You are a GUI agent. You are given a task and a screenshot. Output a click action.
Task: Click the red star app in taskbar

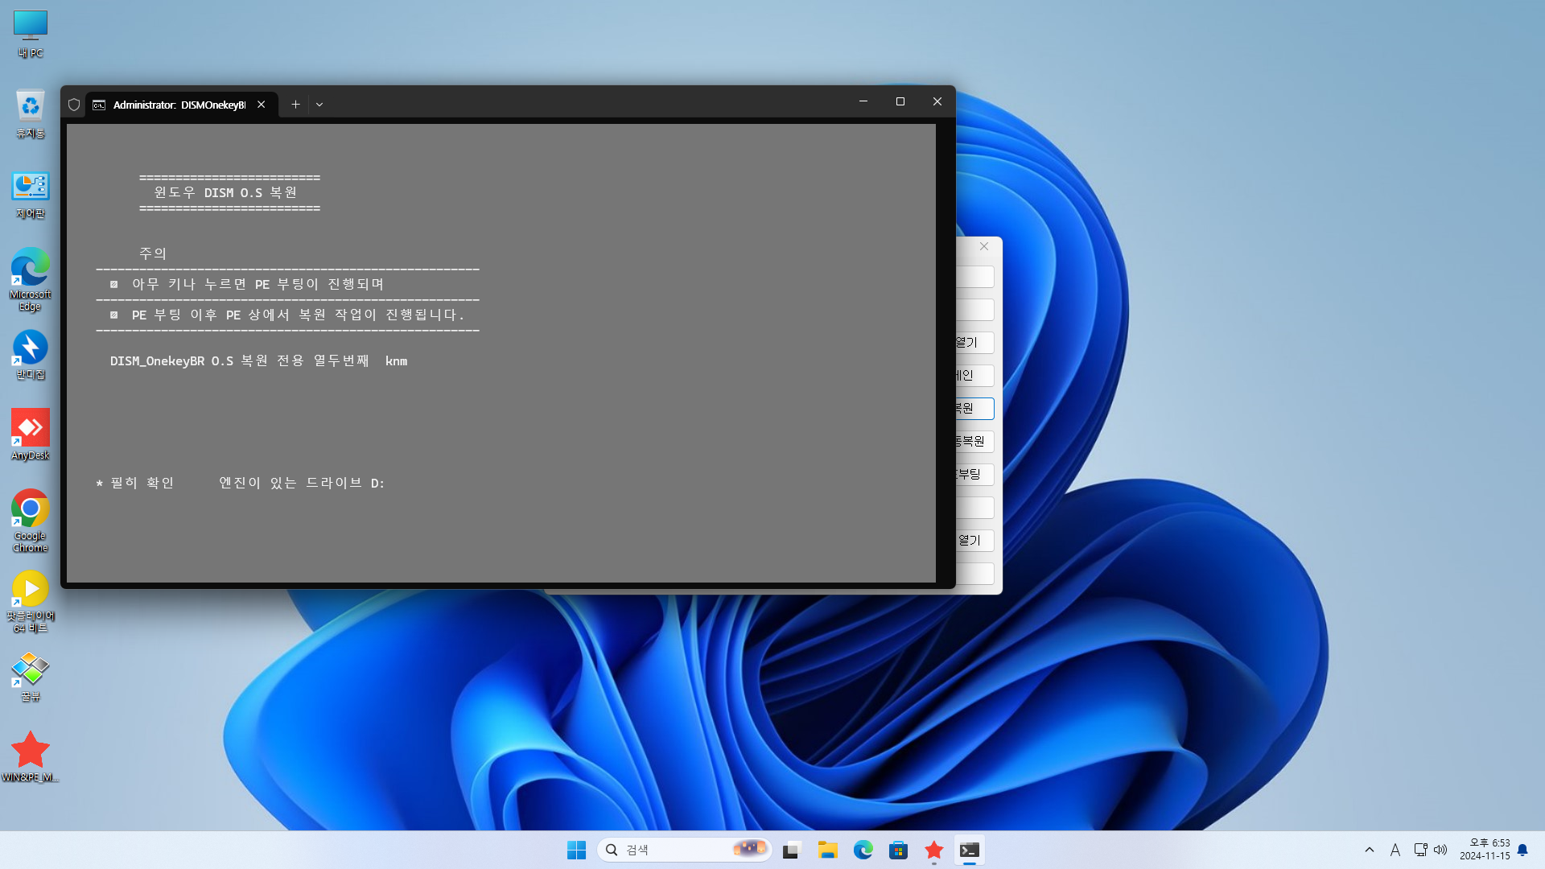point(934,850)
